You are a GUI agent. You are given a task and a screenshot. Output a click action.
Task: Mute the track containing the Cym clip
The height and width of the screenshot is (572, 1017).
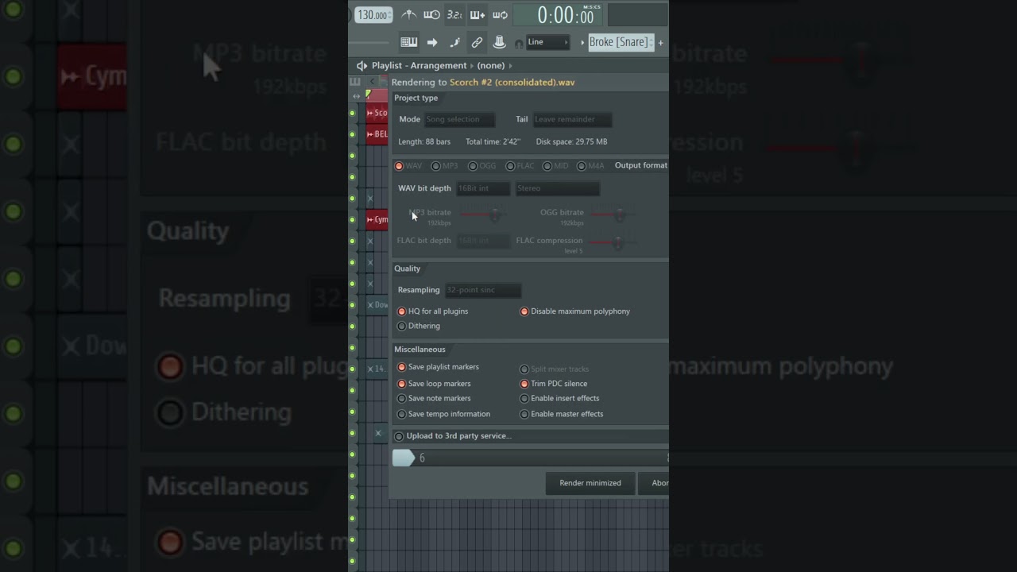pos(353,219)
